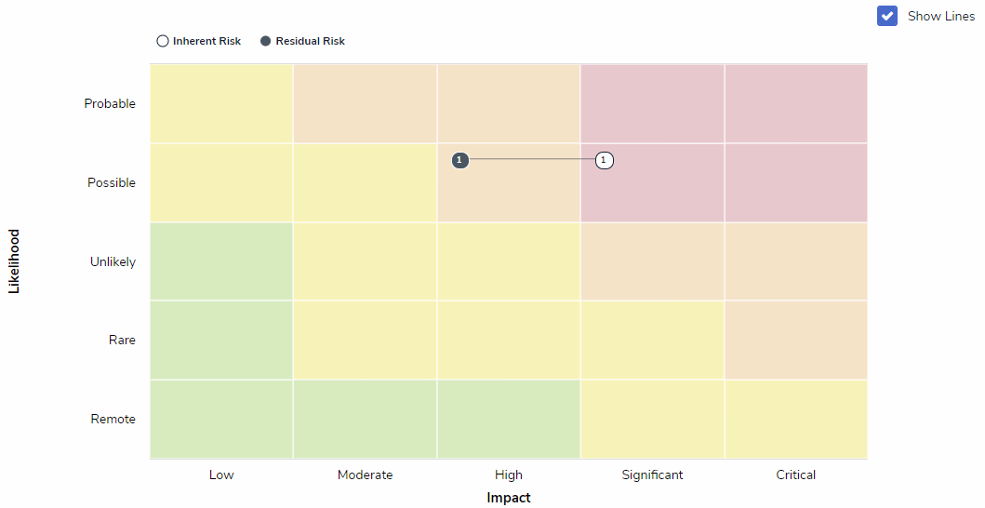Click the Probable likelihood label

coord(110,103)
